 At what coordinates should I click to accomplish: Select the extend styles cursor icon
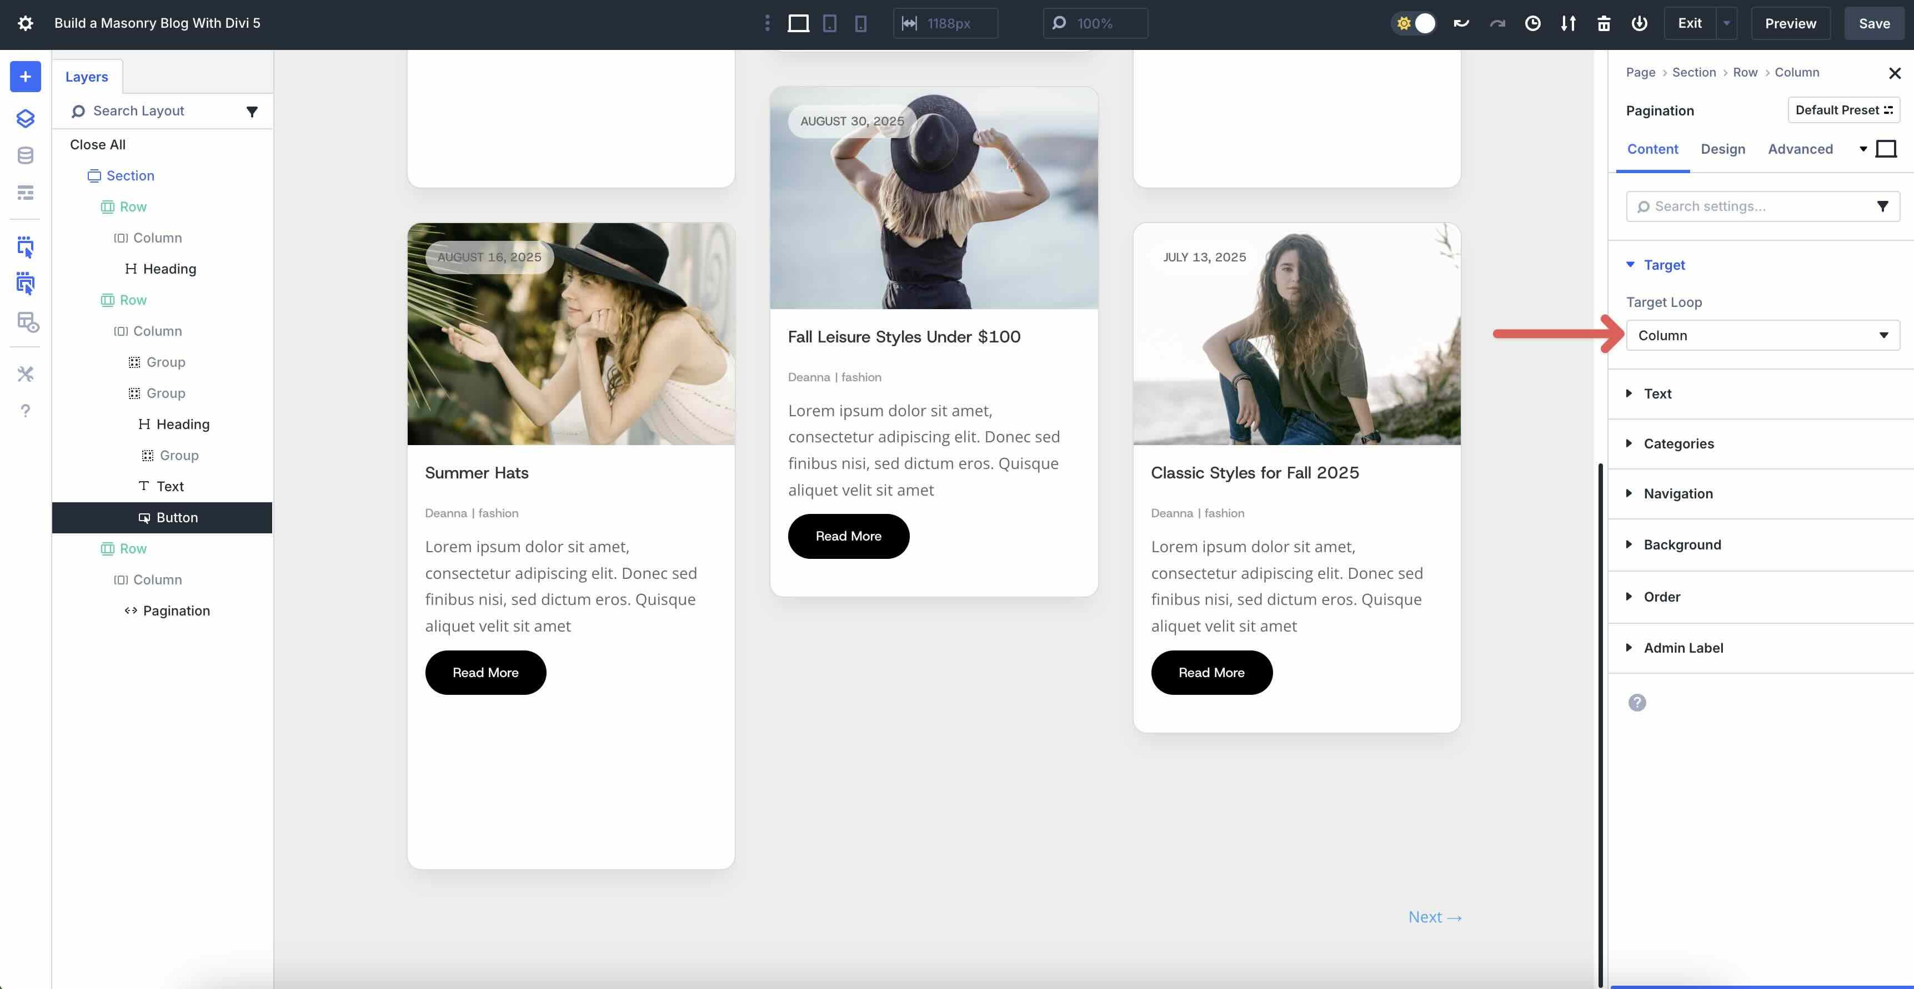25,284
